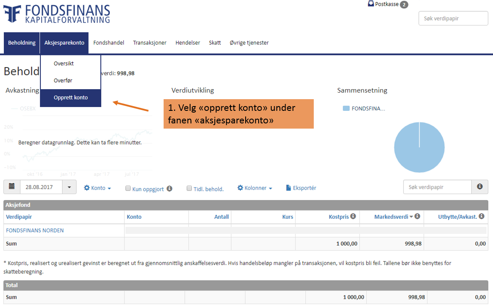Click the Eksportér document icon
The image size is (493, 307).
[288, 188]
